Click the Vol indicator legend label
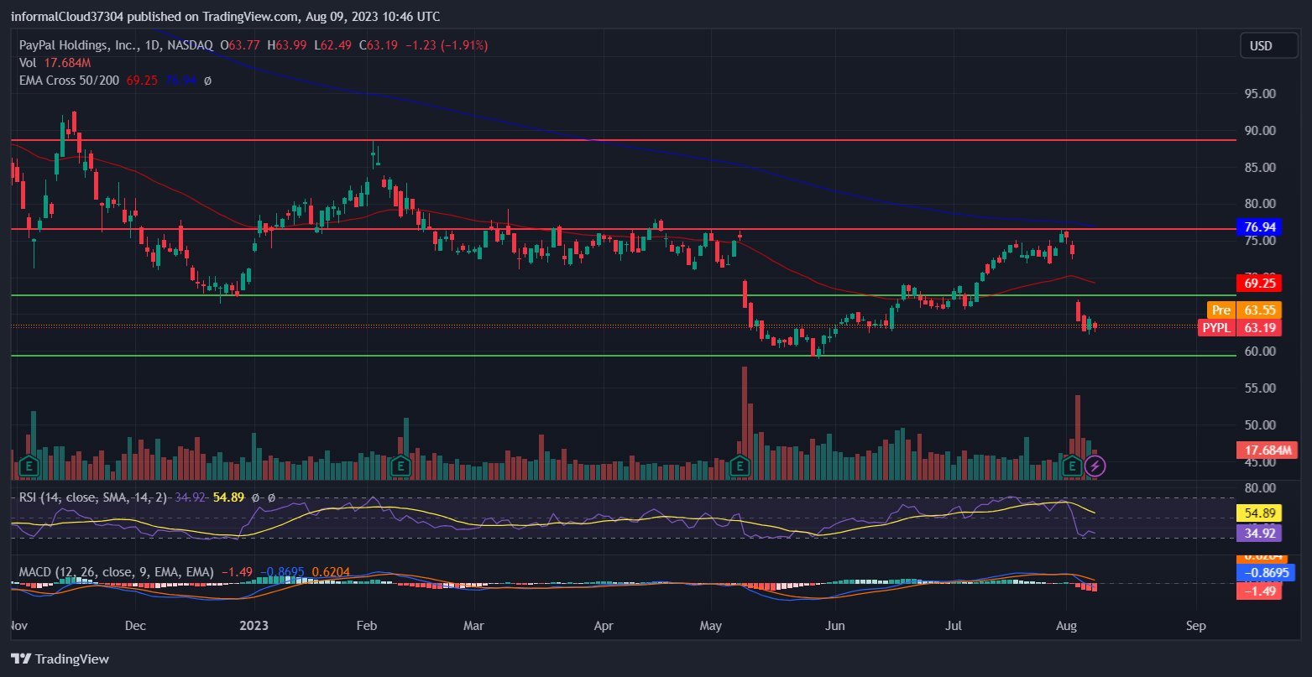 pyautogui.click(x=28, y=62)
